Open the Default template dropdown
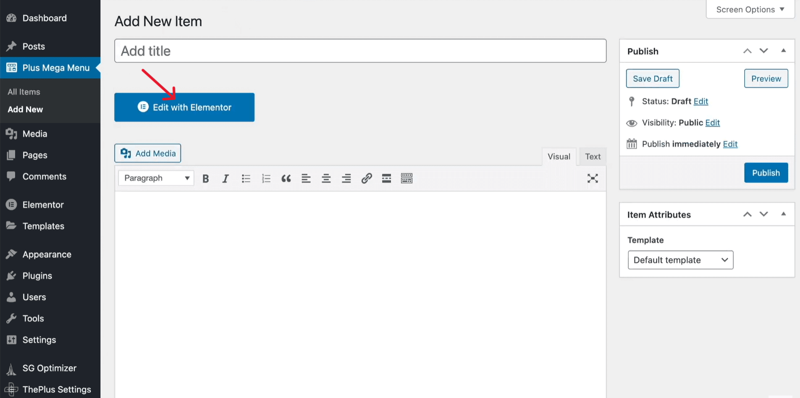The height and width of the screenshot is (398, 800). pyautogui.click(x=680, y=259)
